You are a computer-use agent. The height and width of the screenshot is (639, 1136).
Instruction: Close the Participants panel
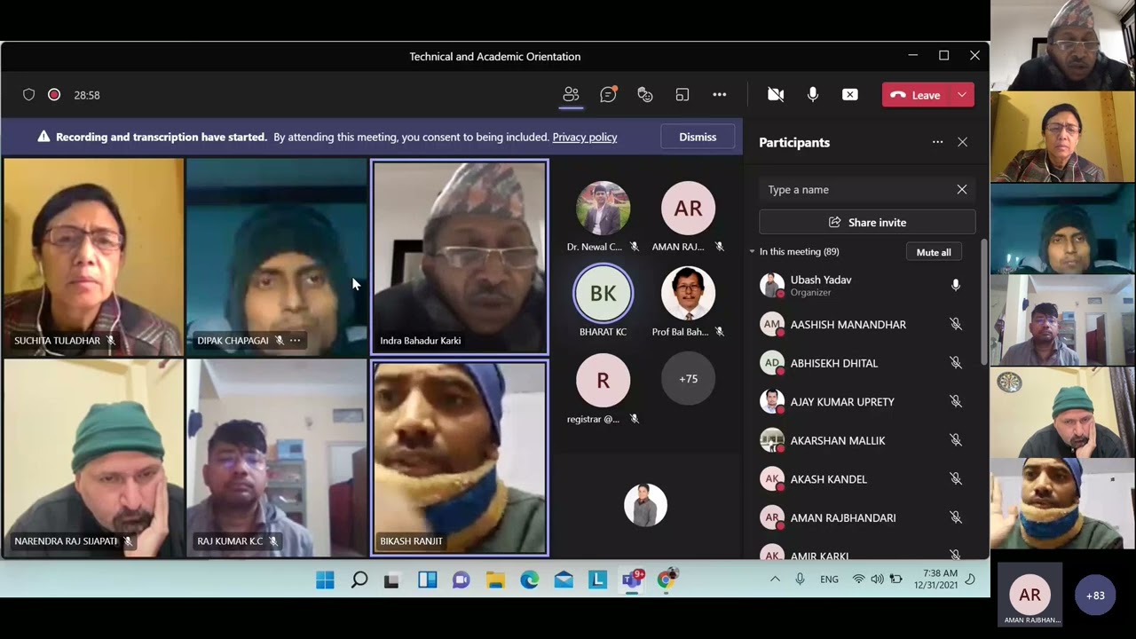pyautogui.click(x=962, y=142)
